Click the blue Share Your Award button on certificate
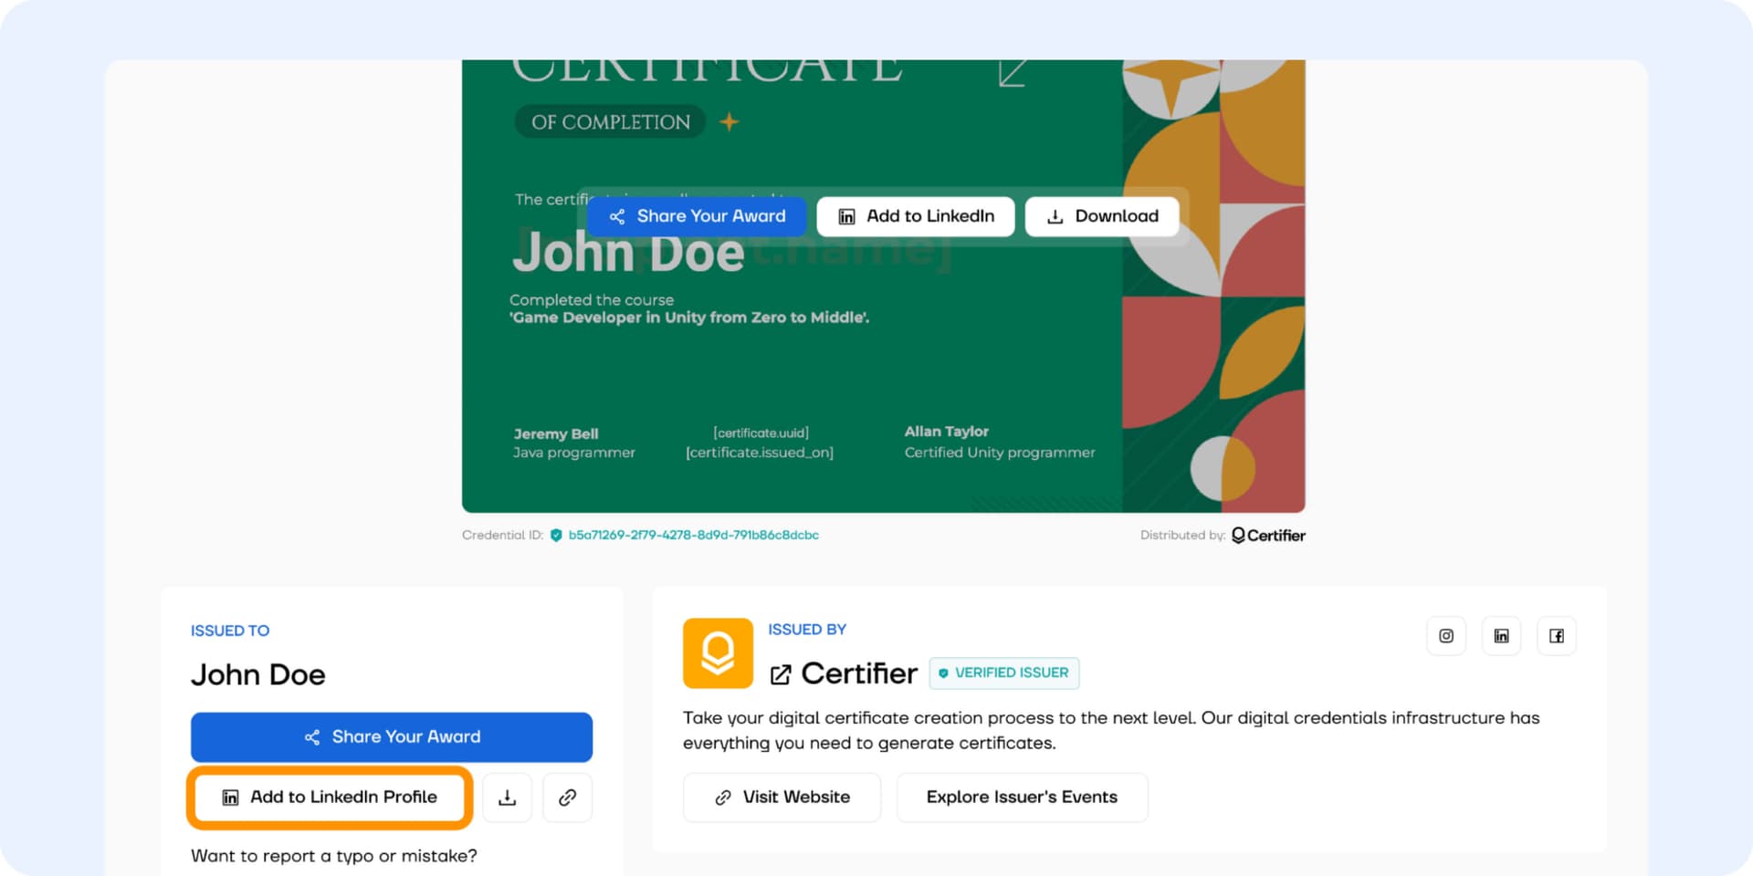1753x876 pixels. pyautogui.click(x=697, y=216)
